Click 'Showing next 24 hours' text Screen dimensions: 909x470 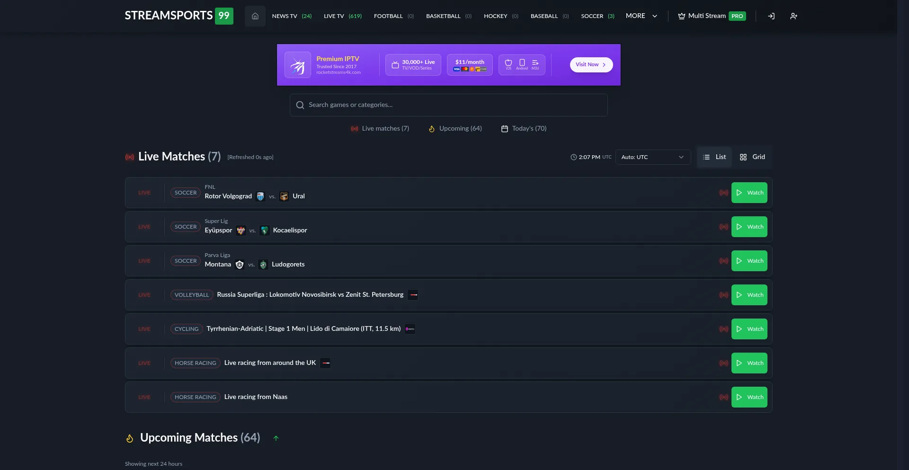153,464
